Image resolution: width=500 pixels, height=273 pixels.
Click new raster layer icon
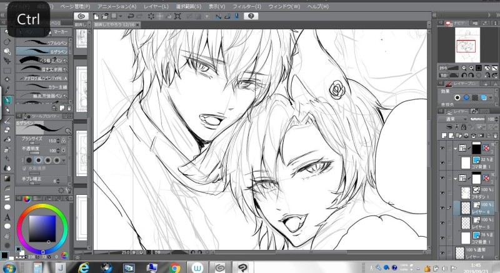point(444,136)
